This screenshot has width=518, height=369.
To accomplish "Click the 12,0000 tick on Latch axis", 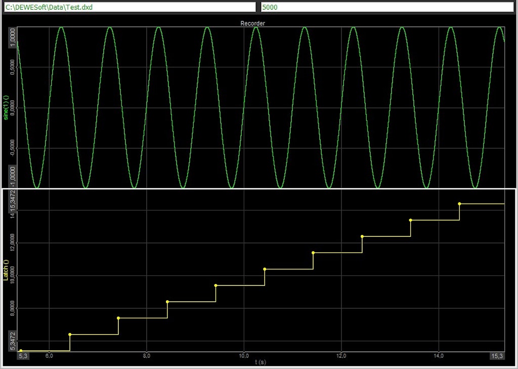I will click(x=13, y=243).
